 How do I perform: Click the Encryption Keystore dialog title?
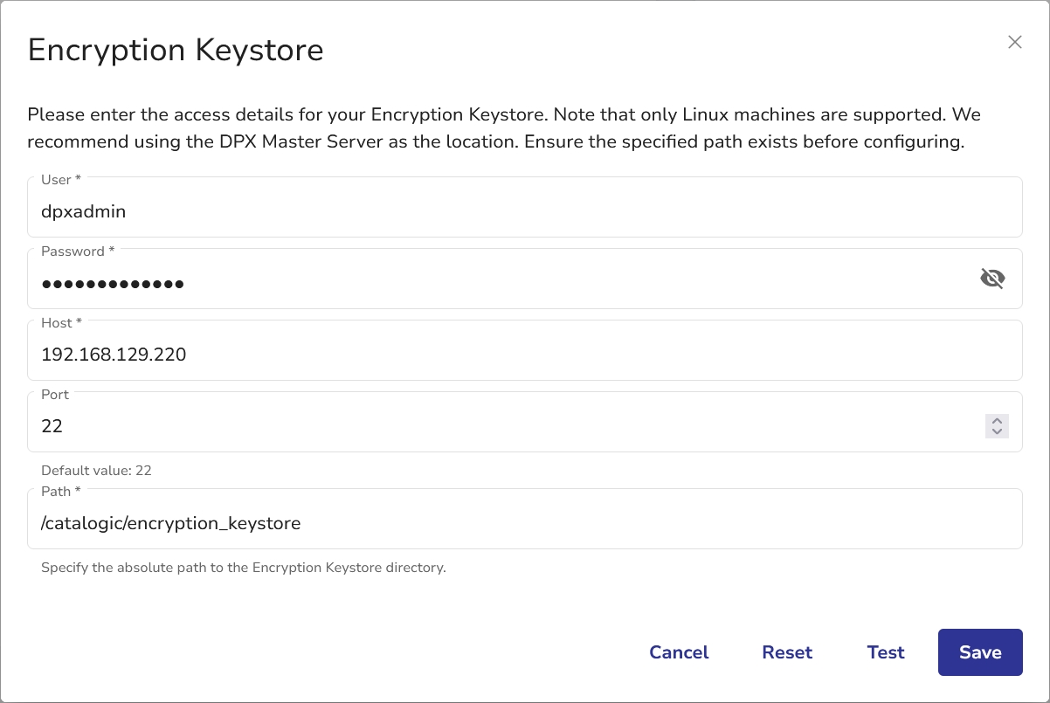tap(176, 50)
